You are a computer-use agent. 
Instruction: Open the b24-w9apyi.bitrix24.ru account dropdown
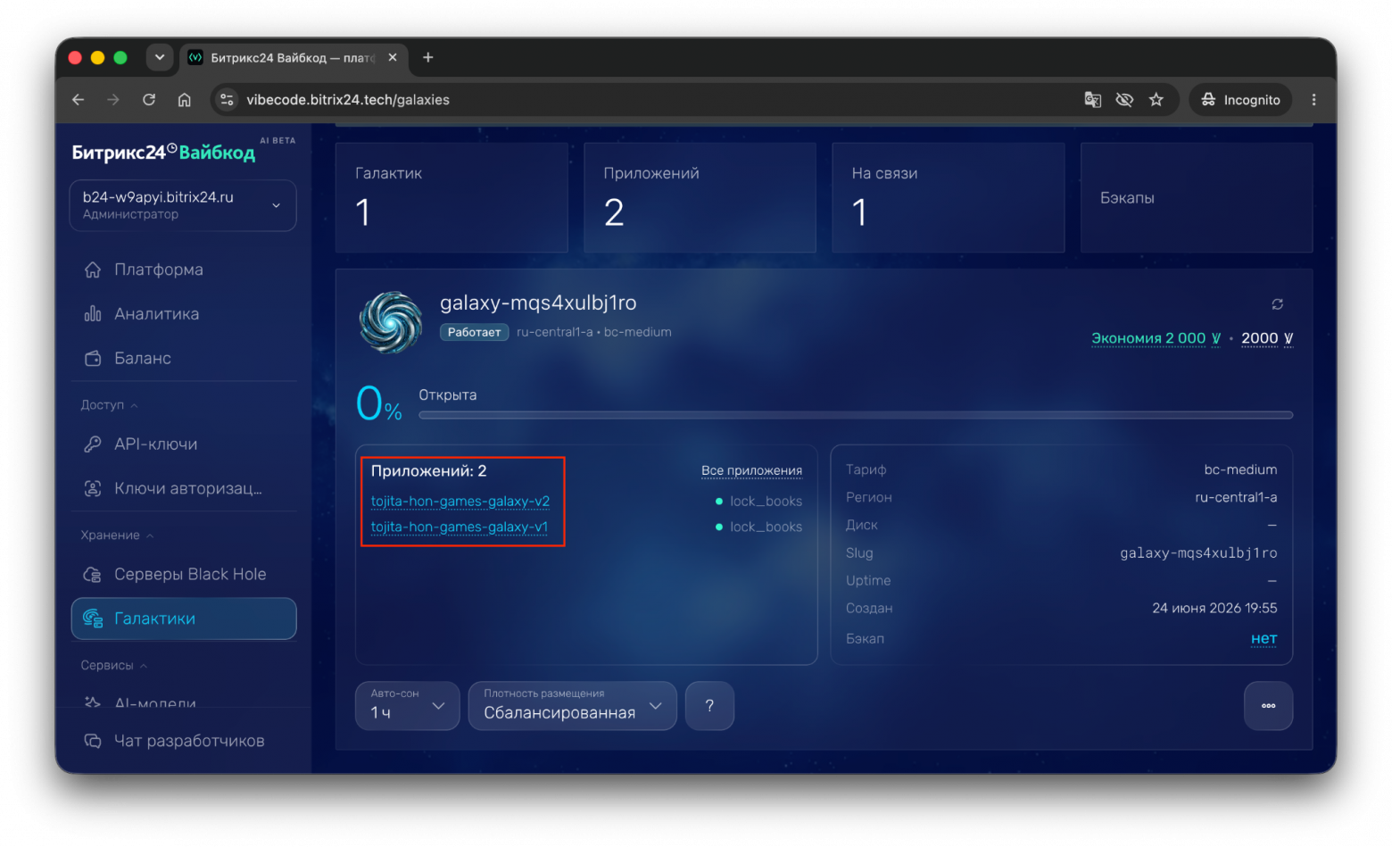tap(183, 205)
